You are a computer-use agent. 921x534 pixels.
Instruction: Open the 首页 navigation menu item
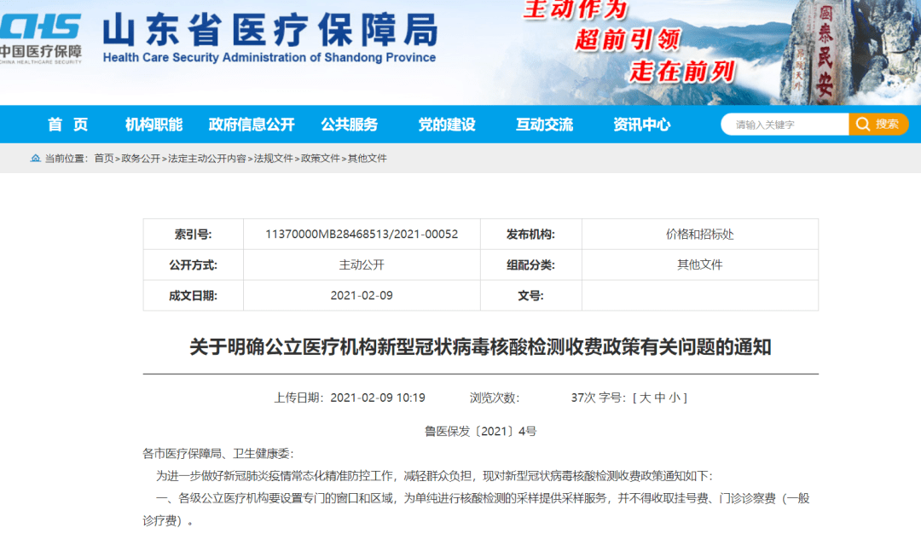67,125
